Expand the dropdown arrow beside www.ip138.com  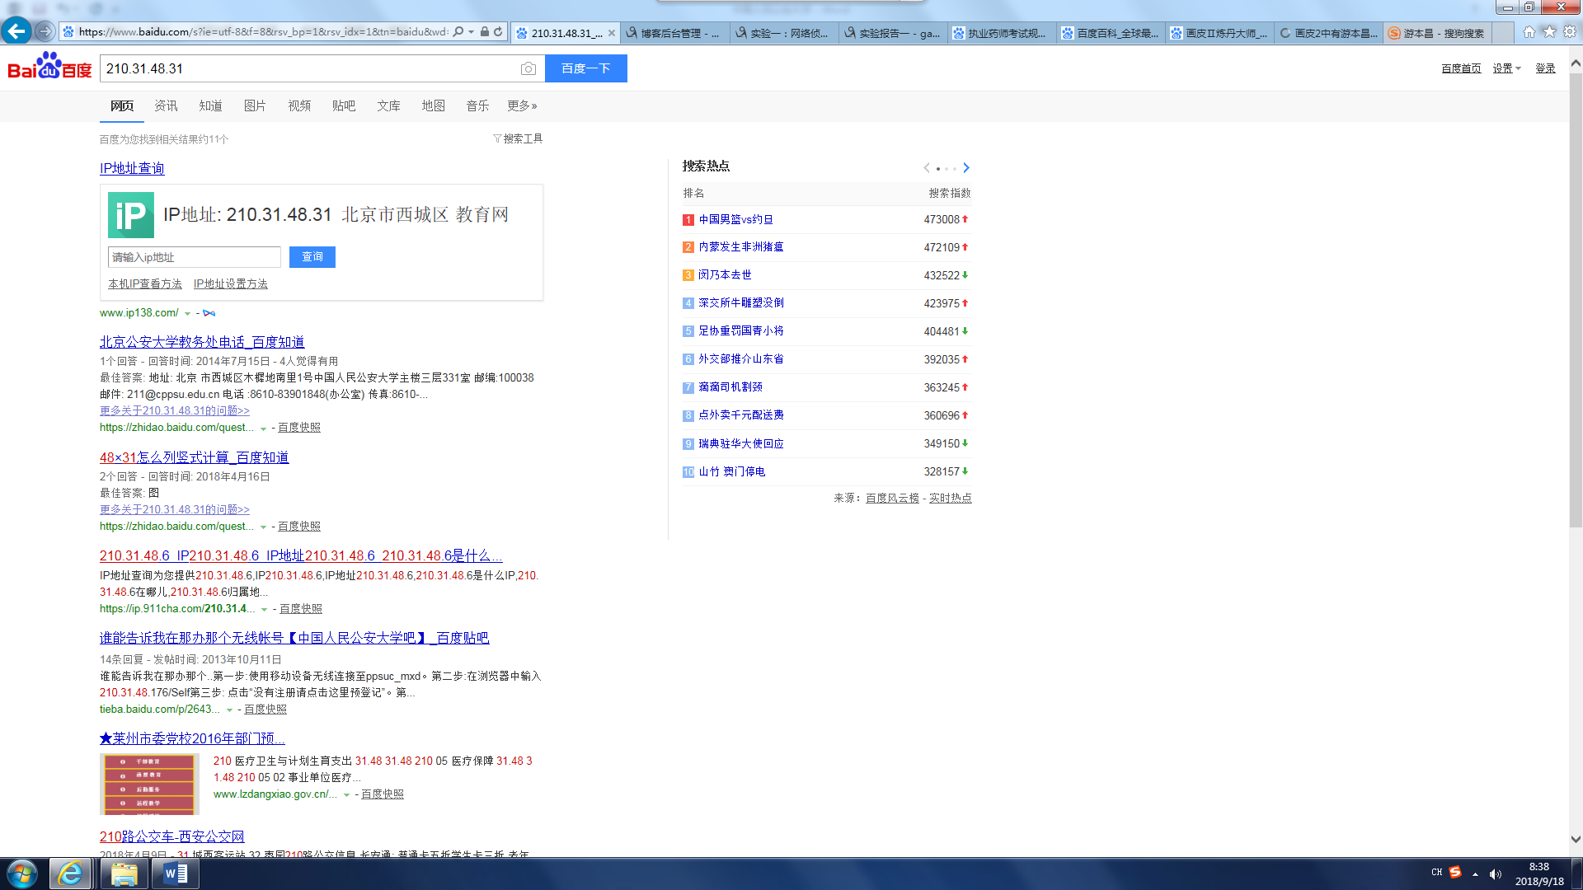pos(187,313)
